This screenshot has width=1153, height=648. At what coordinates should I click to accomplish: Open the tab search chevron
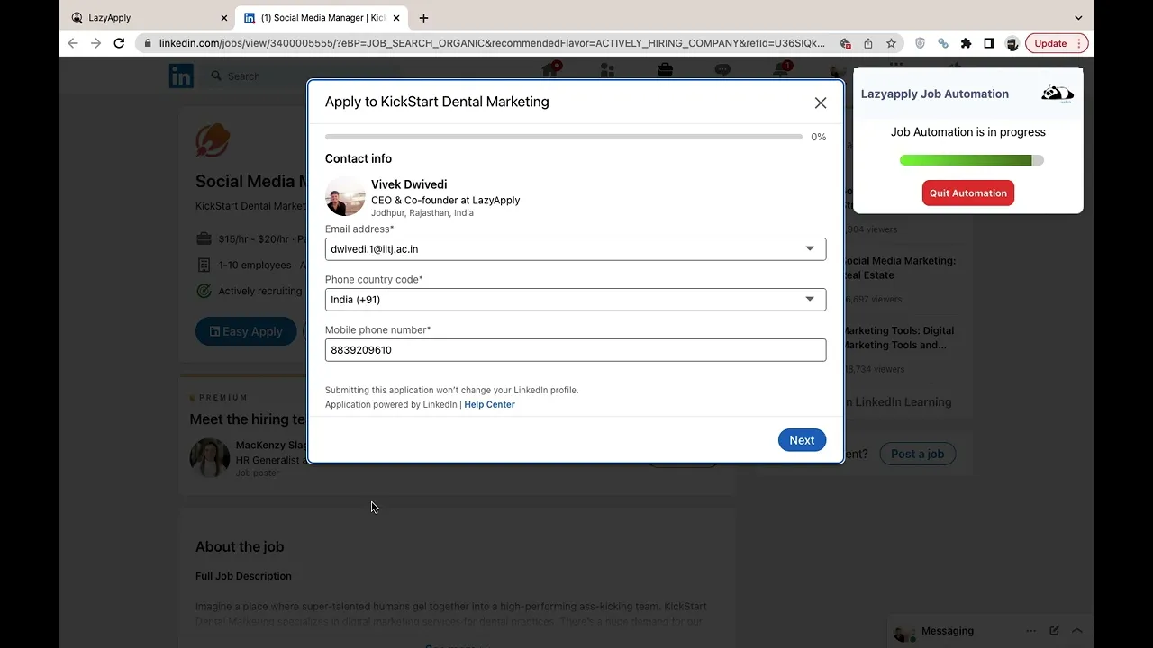pyautogui.click(x=1078, y=18)
